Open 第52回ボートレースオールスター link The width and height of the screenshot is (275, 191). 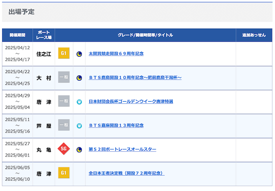(122, 149)
